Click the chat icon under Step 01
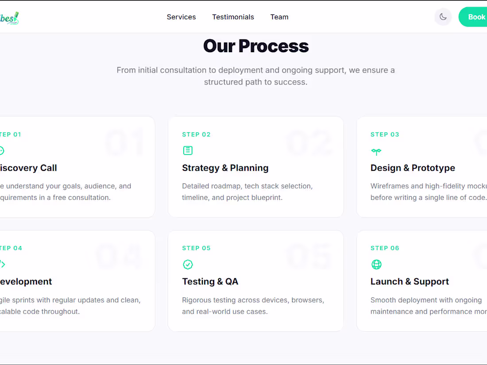The width and height of the screenshot is (487, 365). (x=2, y=150)
